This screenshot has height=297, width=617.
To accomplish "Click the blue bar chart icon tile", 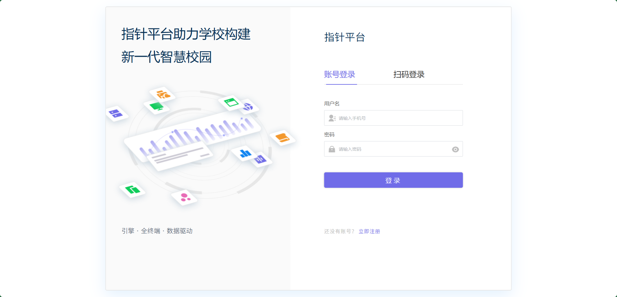I will pos(245,153).
